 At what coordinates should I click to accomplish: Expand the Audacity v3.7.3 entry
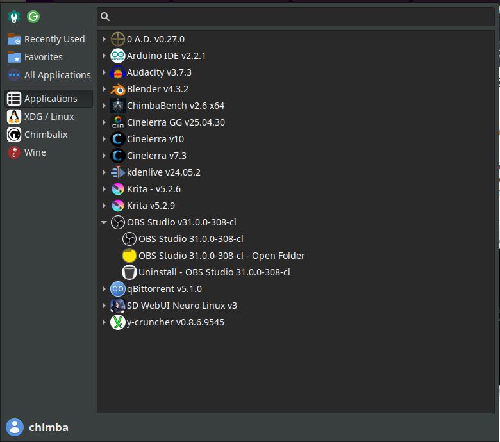[x=104, y=72]
